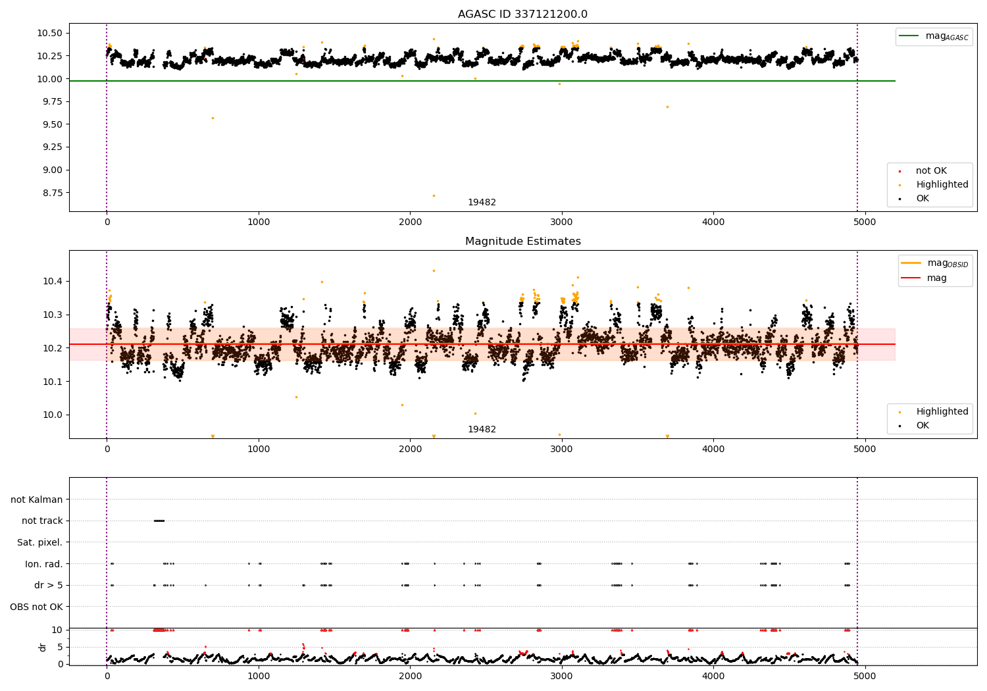Click the '19482' label in the top plot
The height and width of the screenshot is (691, 987).
pyautogui.click(x=482, y=203)
